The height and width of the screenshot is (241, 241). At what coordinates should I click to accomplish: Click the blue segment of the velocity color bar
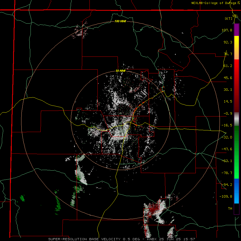point(236,191)
